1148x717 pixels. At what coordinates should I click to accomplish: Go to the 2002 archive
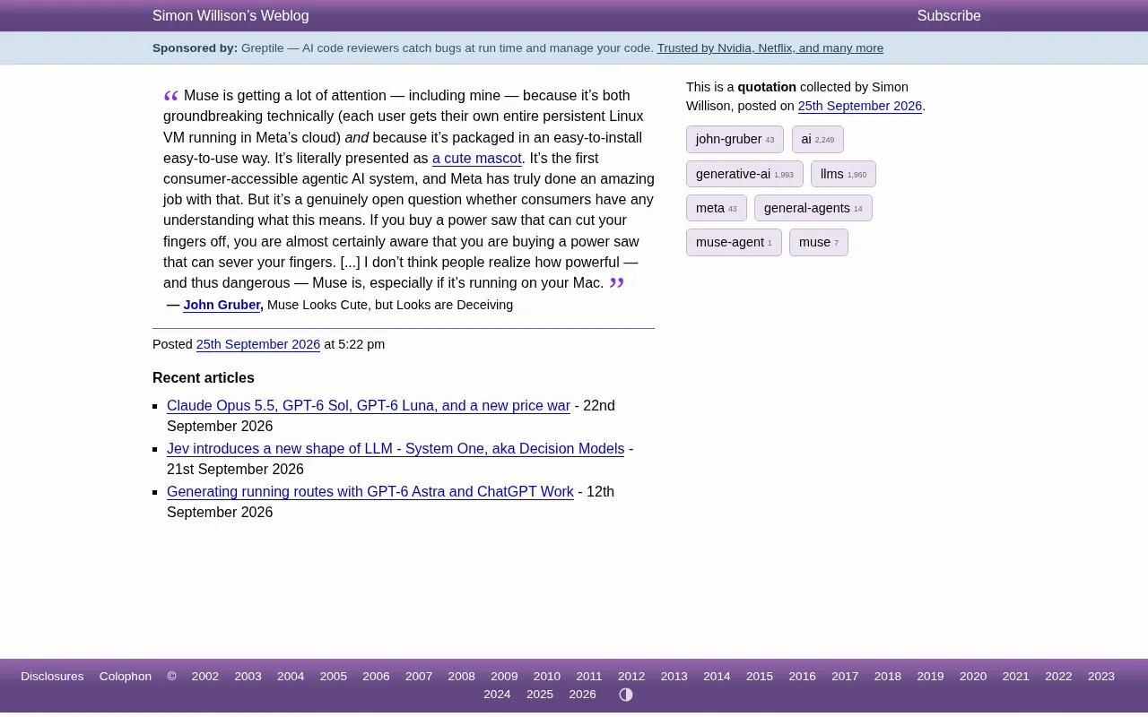click(205, 677)
